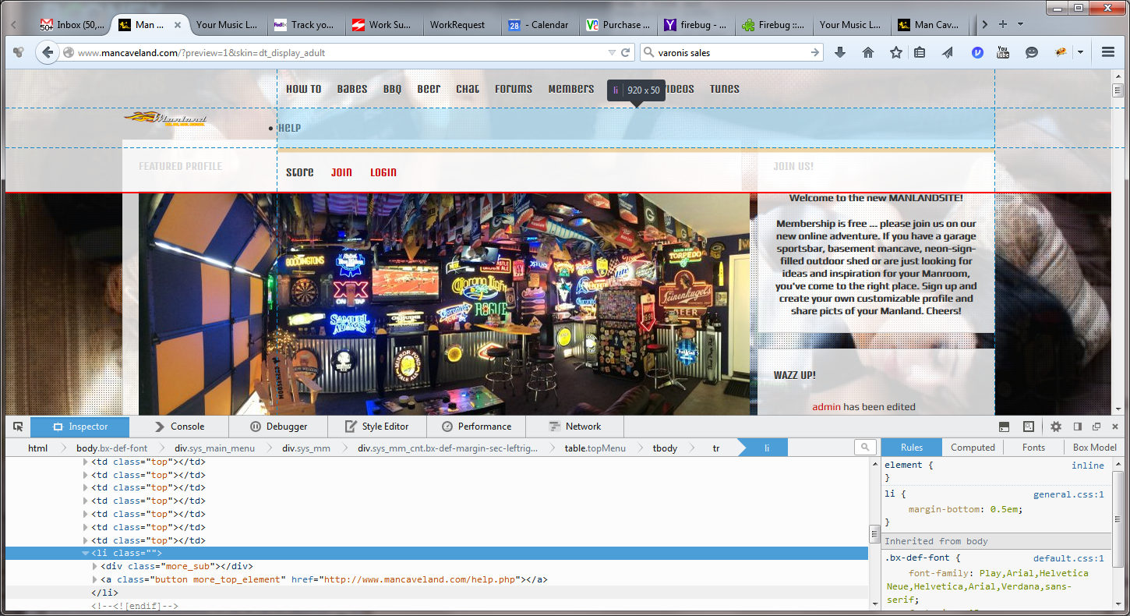The width and height of the screenshot is (1130, 616).
Task: Activate the element picker in developer tools
Action: [x=19, y=427]
